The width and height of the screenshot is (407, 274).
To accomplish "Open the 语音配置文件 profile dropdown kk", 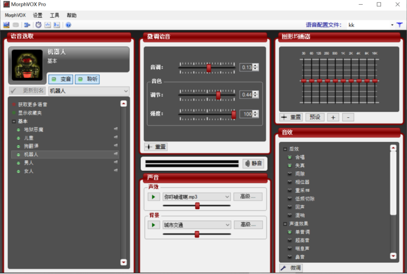I will (x=371, y=25).
